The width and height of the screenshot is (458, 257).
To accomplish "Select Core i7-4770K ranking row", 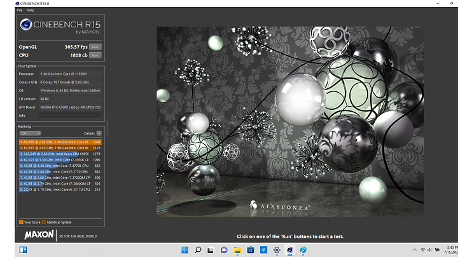I will [x=60, y=166].
